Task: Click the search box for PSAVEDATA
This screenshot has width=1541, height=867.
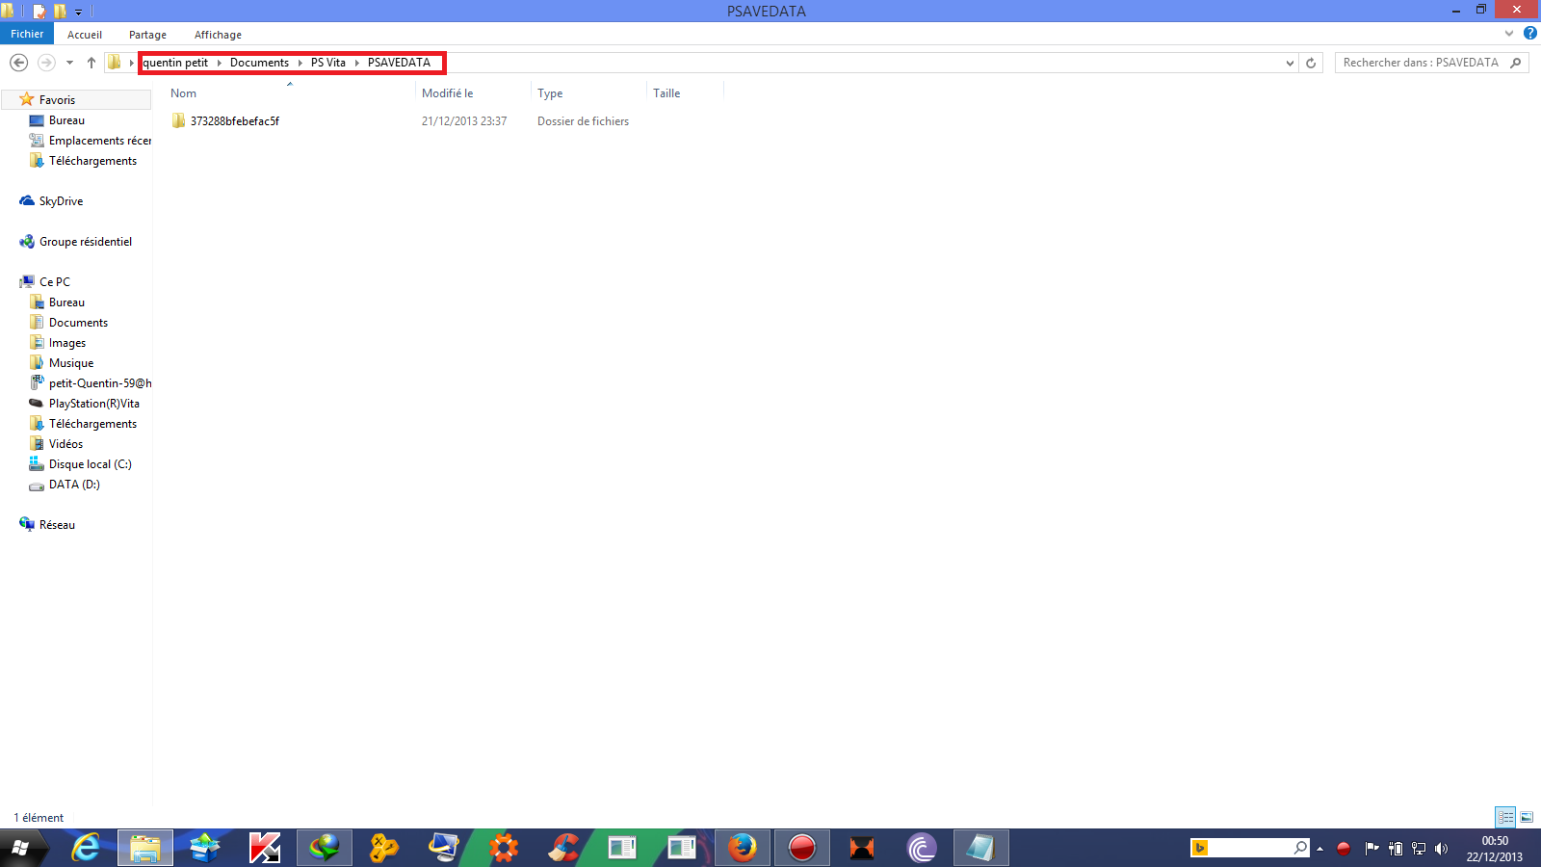Action: click(1431, 63)
